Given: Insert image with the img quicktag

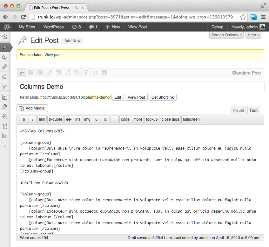Looking at the screenshot, I should (x=87, y=119).
